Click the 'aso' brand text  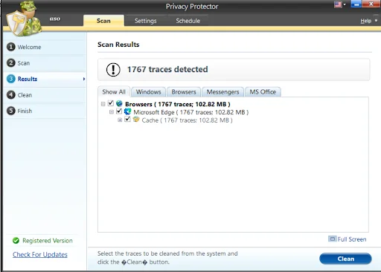(55, 19)
